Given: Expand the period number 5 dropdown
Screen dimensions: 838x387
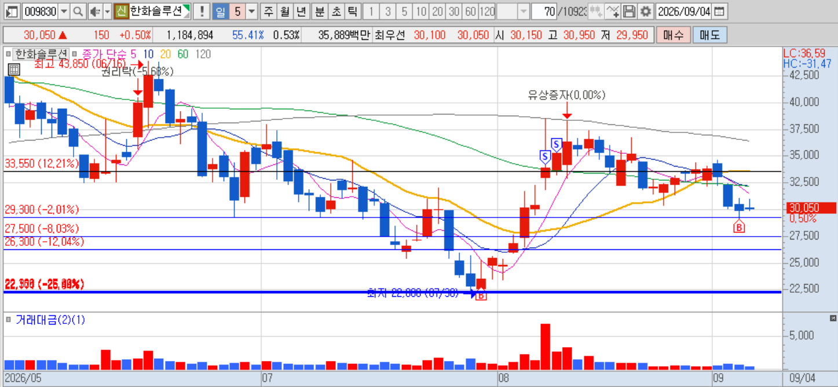Looking at the screenshot, I should (x=251, y=11).
